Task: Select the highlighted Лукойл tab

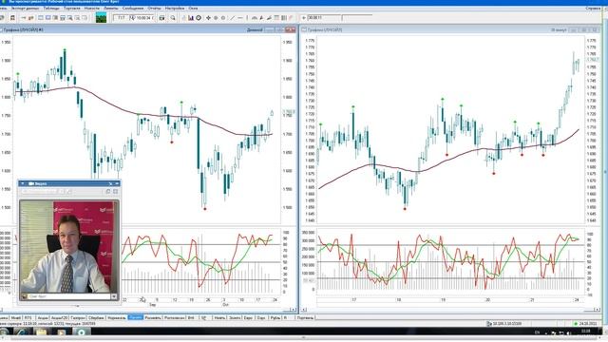Action: point(135,317)
